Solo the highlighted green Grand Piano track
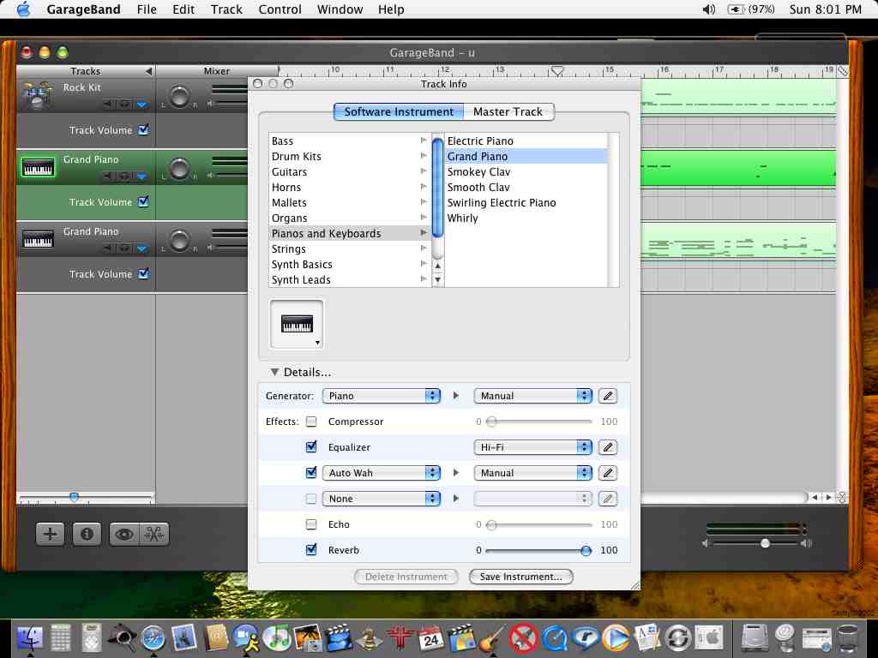This screenshot has height=658, width=878. point(124,176)
